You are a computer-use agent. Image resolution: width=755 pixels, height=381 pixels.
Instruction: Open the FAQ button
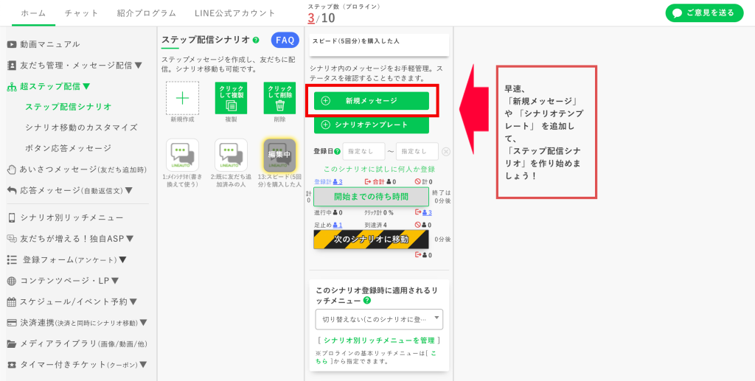[x=285, y=40]
